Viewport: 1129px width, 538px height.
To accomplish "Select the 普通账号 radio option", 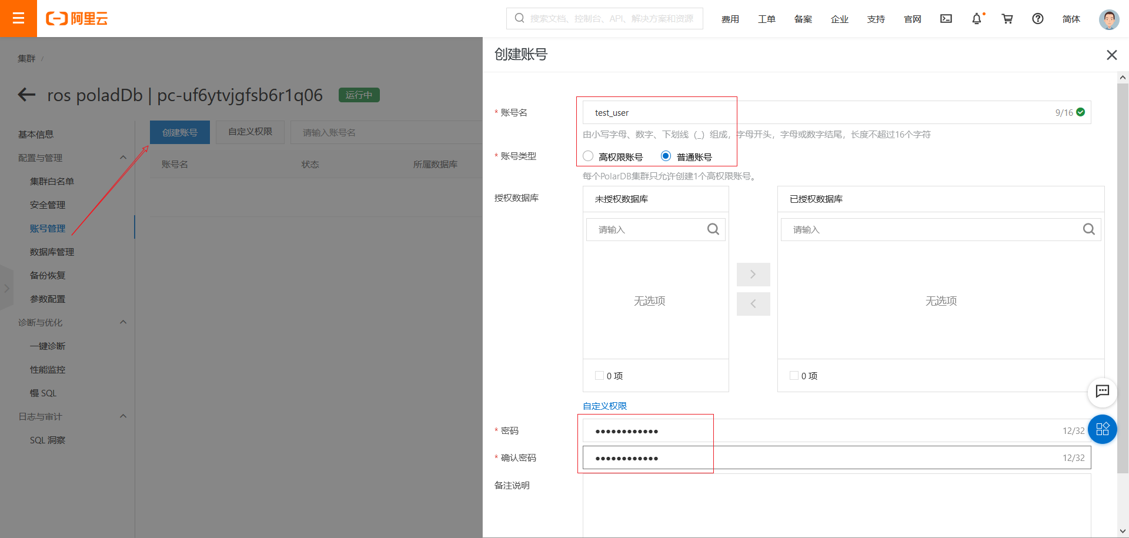I will pyautogui.click(x=666, y=156).
